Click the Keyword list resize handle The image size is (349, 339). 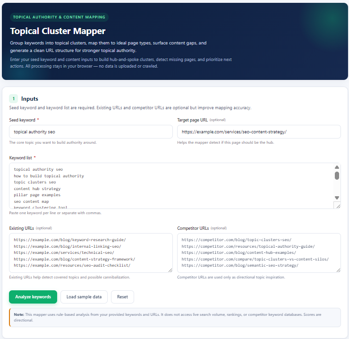(338, 207)
